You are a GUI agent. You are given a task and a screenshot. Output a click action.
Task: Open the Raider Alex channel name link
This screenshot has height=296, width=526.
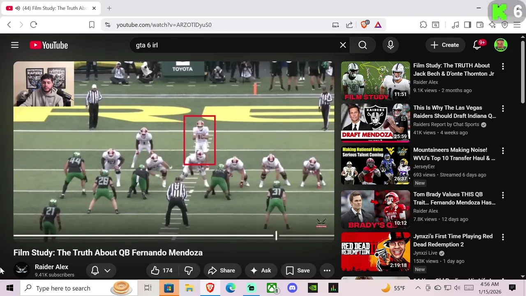pos(51,267)
